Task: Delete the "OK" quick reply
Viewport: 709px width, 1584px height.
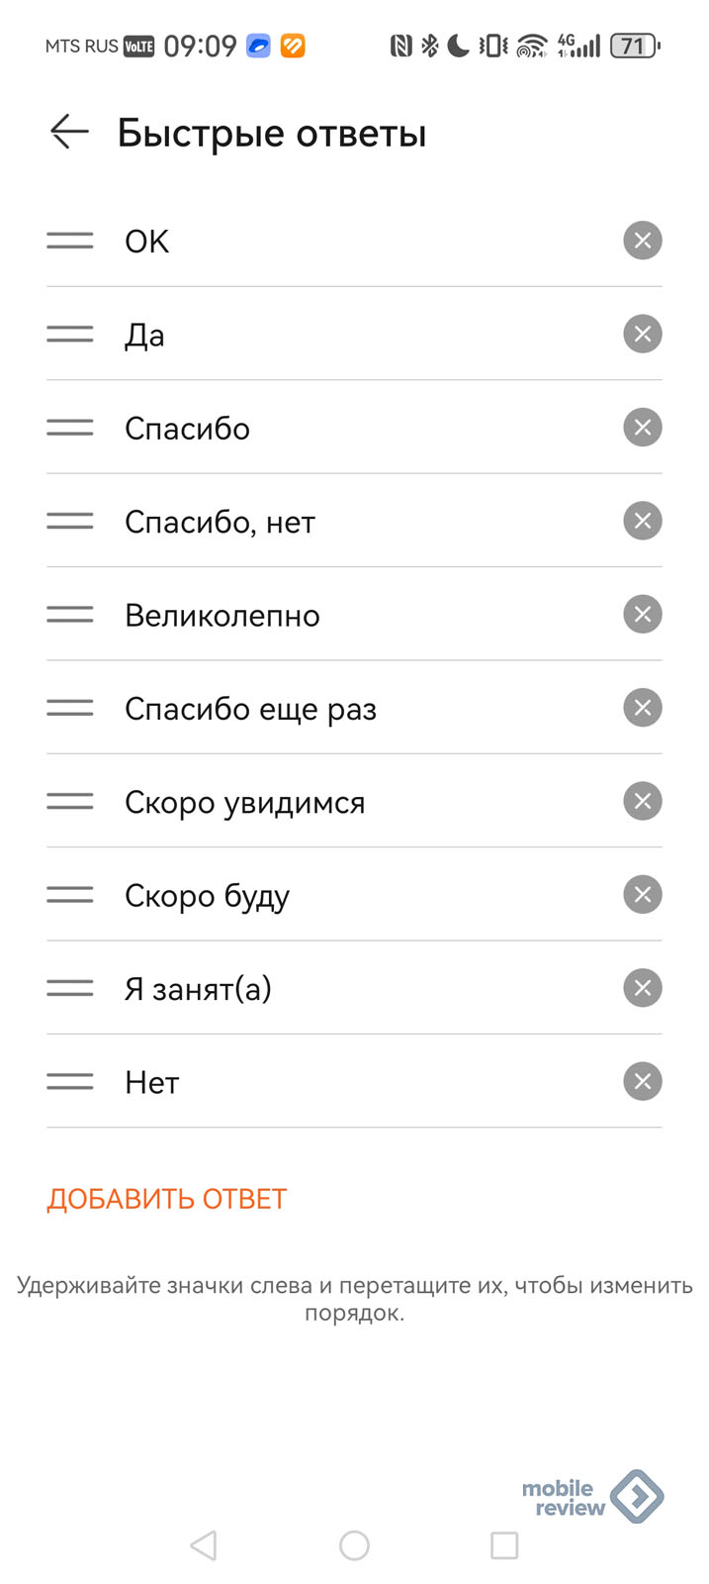Action: (x=642, y=241)
